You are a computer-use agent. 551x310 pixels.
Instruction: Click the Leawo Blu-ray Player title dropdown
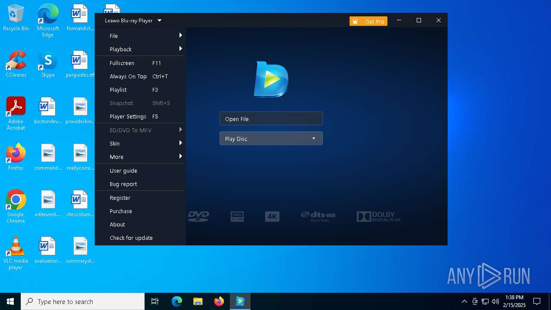(133, 20)
